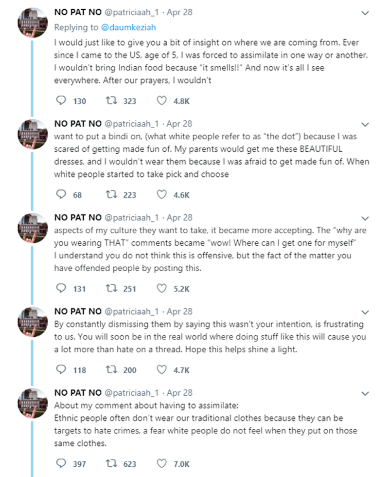Viewport: 389px width, 477px height.
Task: Like the tweet with 4.8K likes
Action: point(161,101)
